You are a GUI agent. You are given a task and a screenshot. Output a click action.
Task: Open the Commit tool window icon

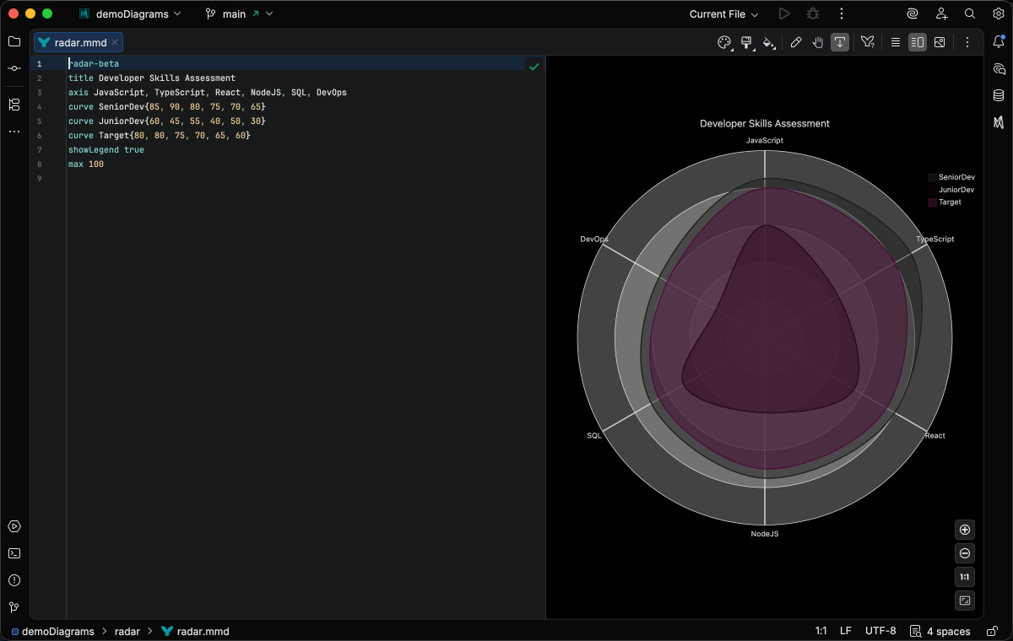click(14, 68)
